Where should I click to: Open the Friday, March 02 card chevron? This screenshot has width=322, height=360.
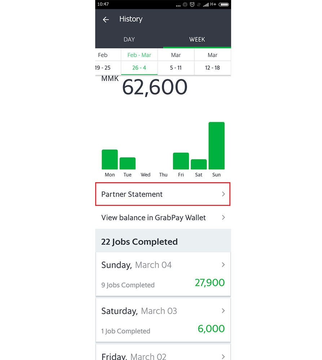tap(223, 357)
